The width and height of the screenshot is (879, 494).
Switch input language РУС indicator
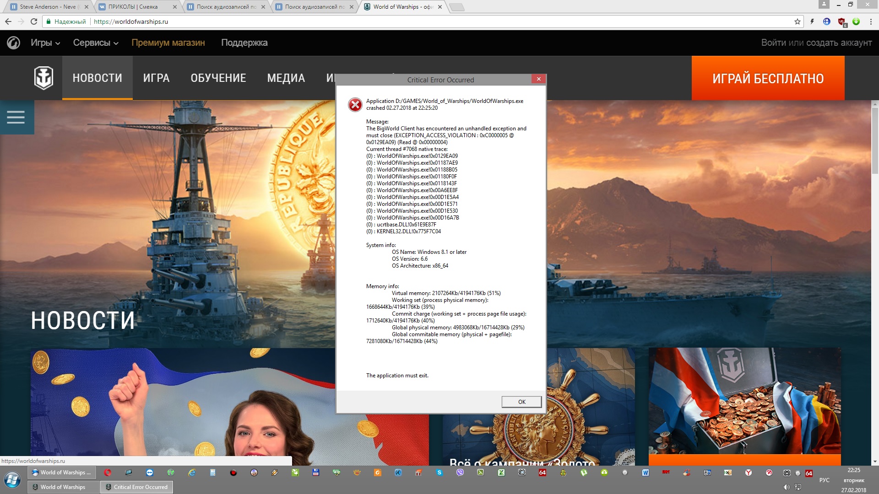(824, 480)
